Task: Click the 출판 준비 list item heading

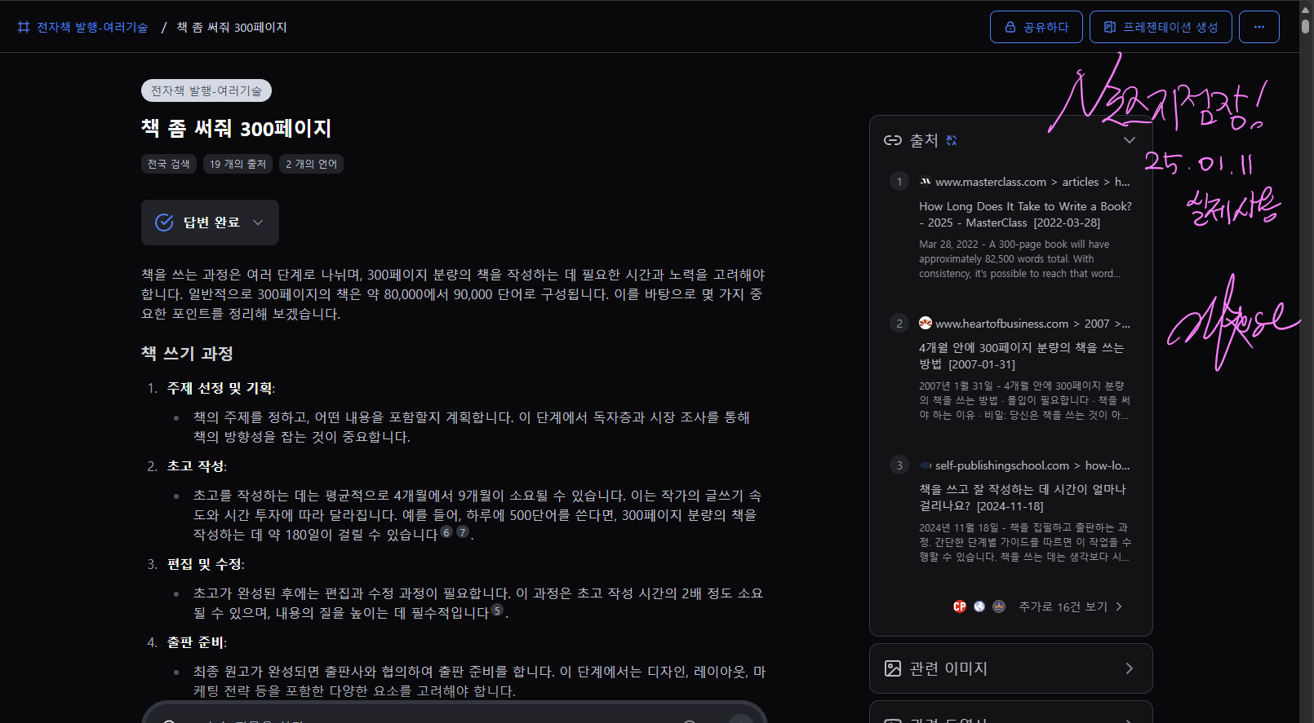Action: [x=196, y=643]
